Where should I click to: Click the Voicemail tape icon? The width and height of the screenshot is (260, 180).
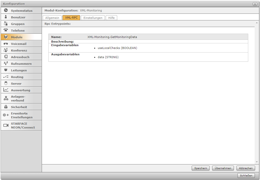click(x=6, y=44)
